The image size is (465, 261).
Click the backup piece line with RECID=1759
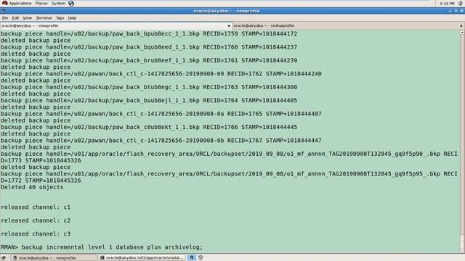point(149,34)
